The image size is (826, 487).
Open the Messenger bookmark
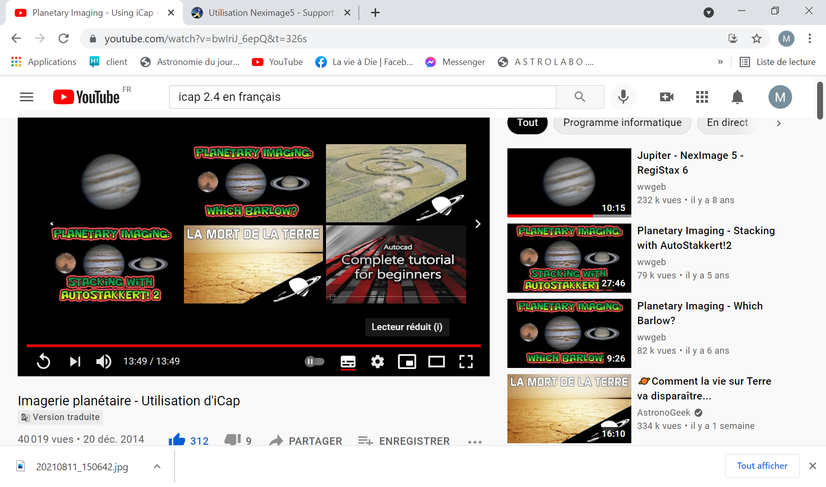[x=455, y=62]
